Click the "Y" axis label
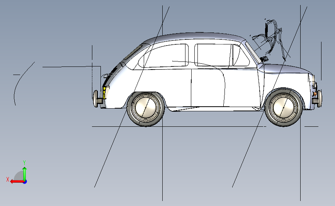Viewport: 335px width, 206px height. point(24,163)
